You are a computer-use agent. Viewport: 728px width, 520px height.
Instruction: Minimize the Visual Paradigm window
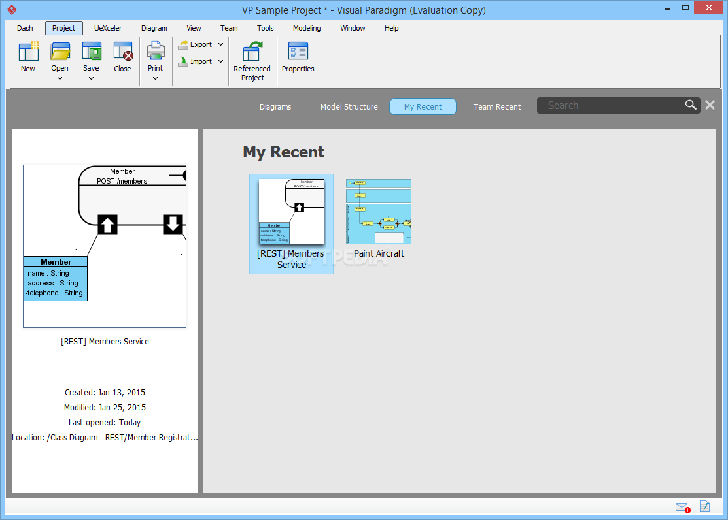click(x=668, y=8)
